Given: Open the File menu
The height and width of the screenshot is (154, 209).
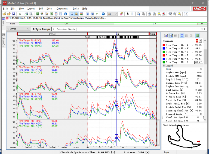Looking at the screenshot, I should (x=5, y=9).
